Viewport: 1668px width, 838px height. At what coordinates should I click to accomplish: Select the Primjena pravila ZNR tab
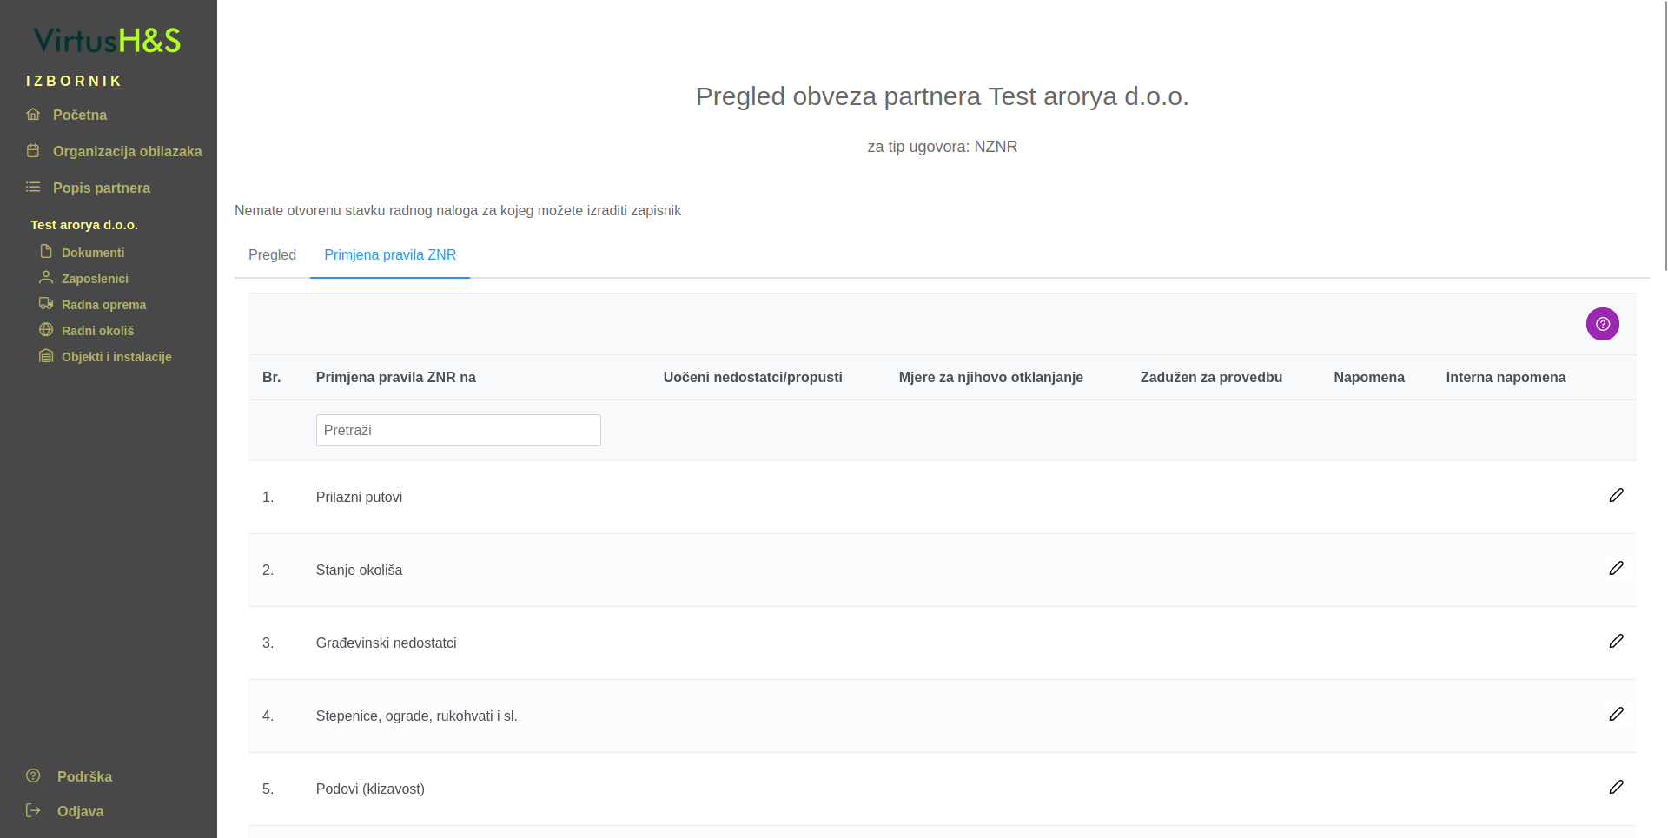point(390,254)
